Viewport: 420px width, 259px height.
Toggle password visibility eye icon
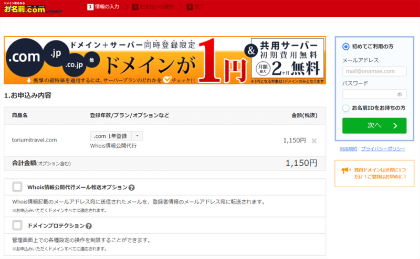(x=400, y=94)
